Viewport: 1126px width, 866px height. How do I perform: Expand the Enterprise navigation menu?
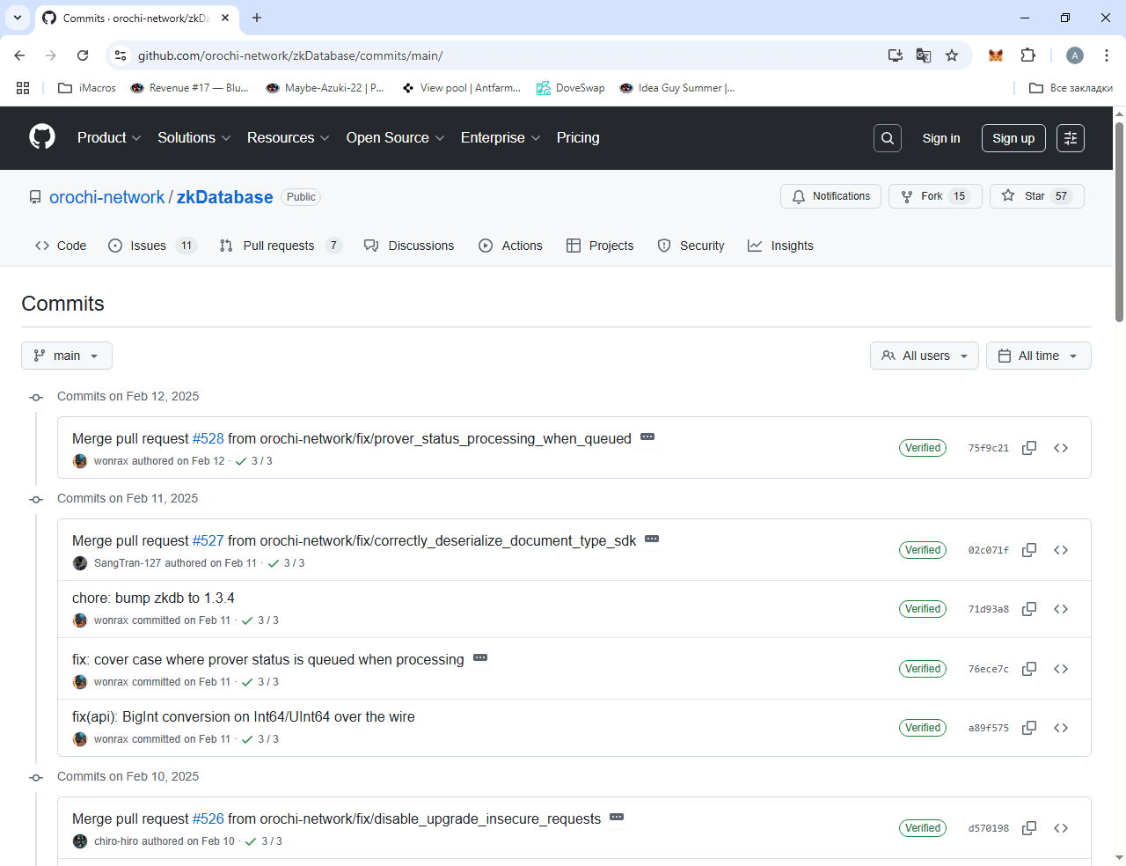(x=501, y=137)
